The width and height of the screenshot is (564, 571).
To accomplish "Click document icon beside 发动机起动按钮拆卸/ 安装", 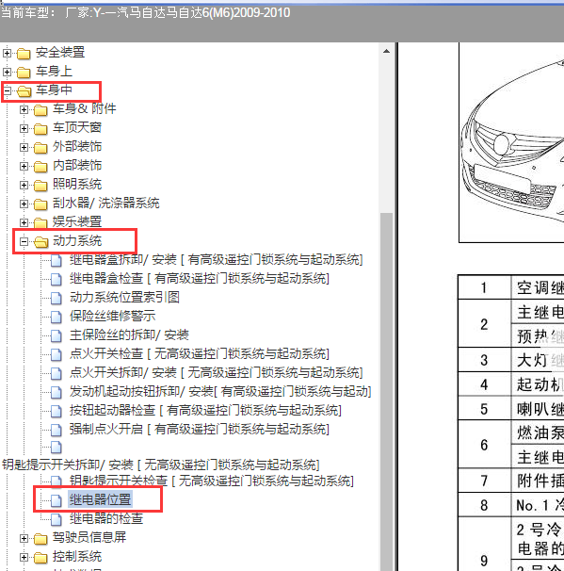I will coord(56,392).
